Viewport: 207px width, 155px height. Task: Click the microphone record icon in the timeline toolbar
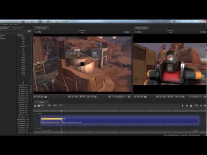point(182,106)
